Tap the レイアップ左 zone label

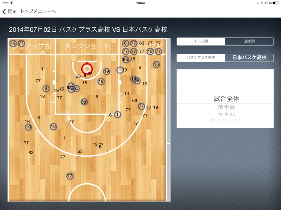(x=32, y=46)
